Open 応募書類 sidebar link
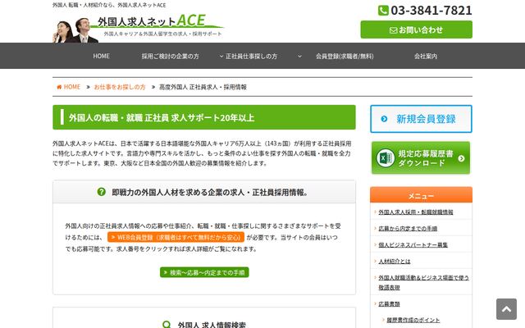The height and width of the screenshot is (328, 525). click(389, 303)
